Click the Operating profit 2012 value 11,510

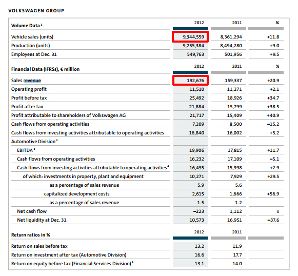coord(197,89)
